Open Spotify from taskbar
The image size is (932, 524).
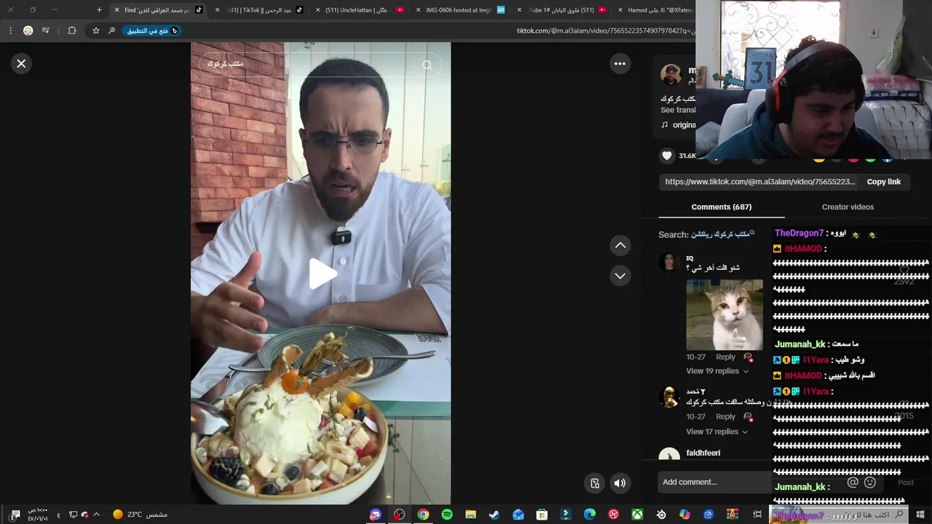(447, 515)
